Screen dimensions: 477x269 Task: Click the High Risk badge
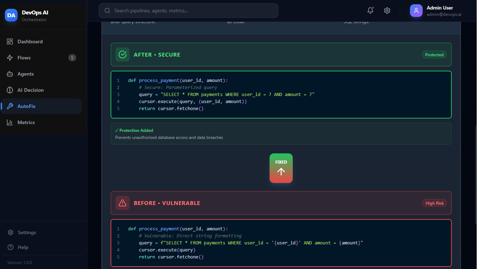coord(435,203)
